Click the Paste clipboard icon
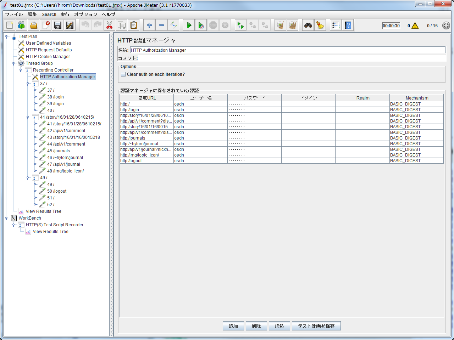This screenshot has height=340, width=454. [x=133, y=25]
